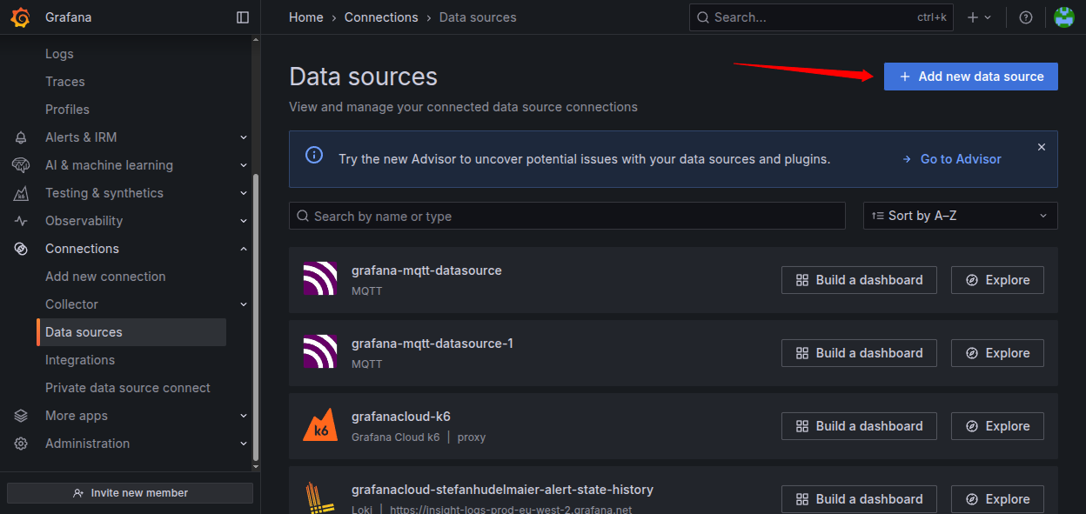Image resolution: width=1086 pixels, height=514 pixels.
Task: Open the grafana-mqtt-datasource name link
Action: click(426, 270)
